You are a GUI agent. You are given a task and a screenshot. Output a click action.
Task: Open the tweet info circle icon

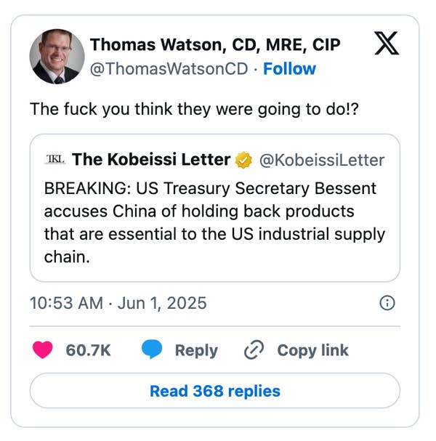pos(387,303)
